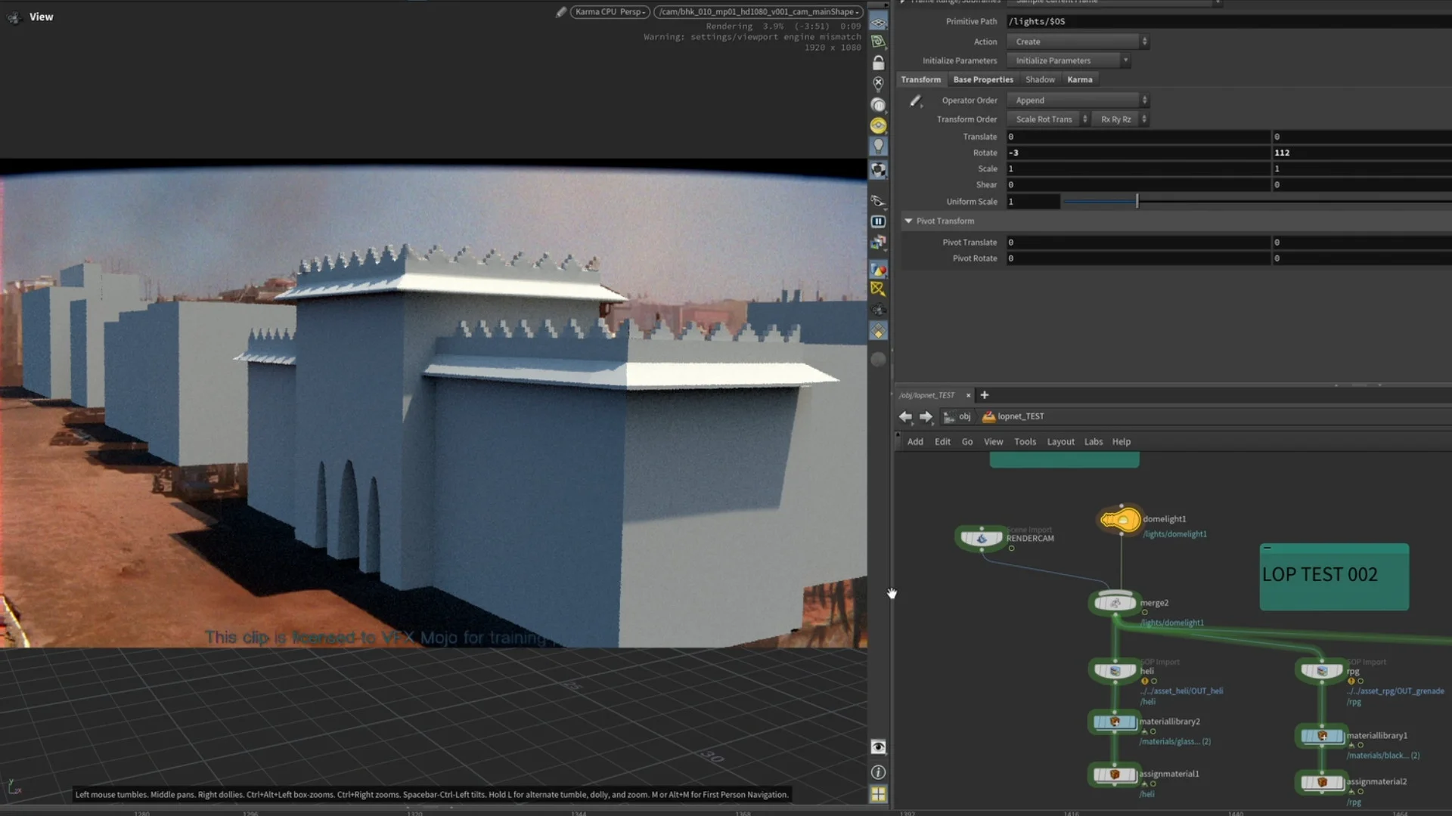Image resolution: width=1452 pixels, height=816 pixels.
Task: Close the /obj/lopnet_TEST tab
Action: (968, 395)
